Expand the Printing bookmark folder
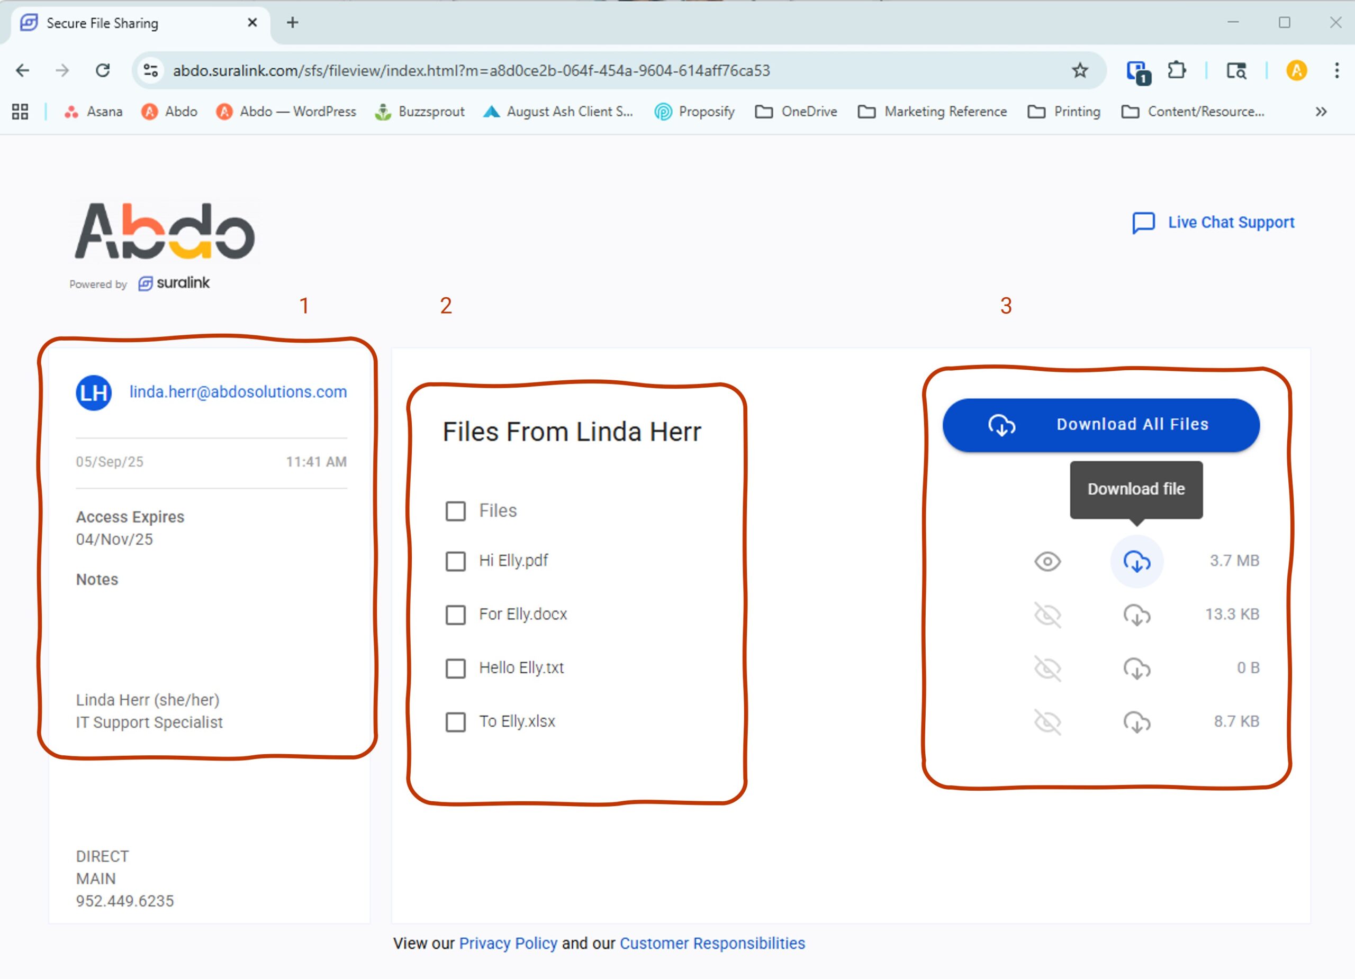Viewport: 1355px width, 979px height. (x=1064, y=112)
